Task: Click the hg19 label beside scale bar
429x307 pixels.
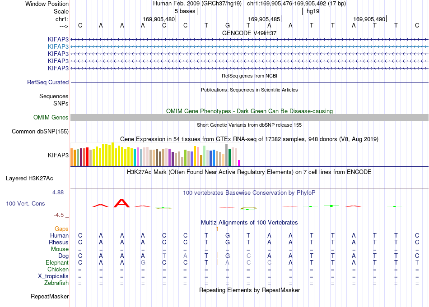Action: pos(313,11)
